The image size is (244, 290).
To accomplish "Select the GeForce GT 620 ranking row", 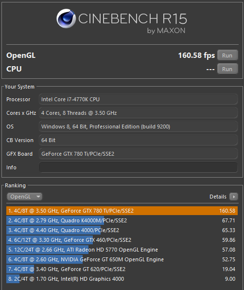I will (122, 269).
